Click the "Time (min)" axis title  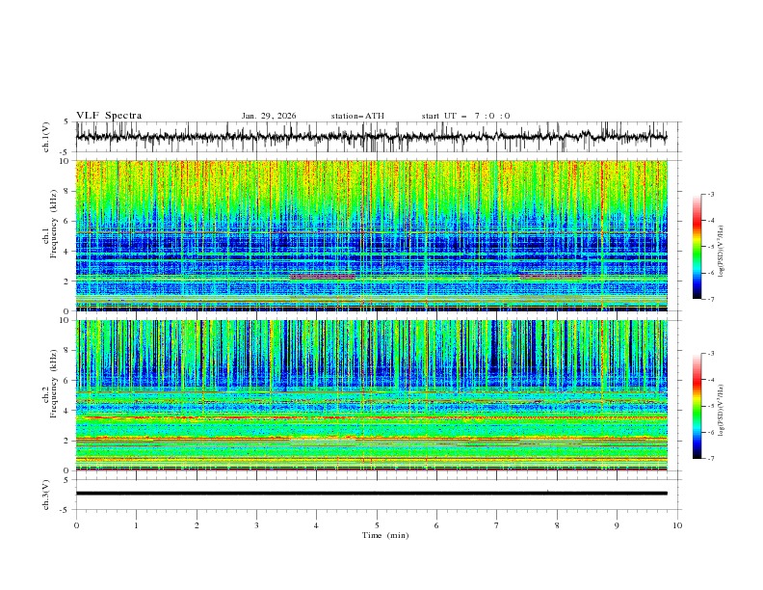(x=385, y=535)
